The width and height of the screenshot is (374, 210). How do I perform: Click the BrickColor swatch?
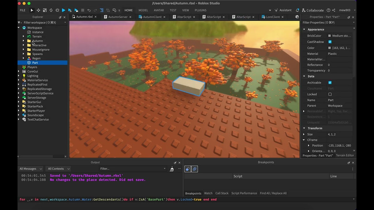pos(330,36)
